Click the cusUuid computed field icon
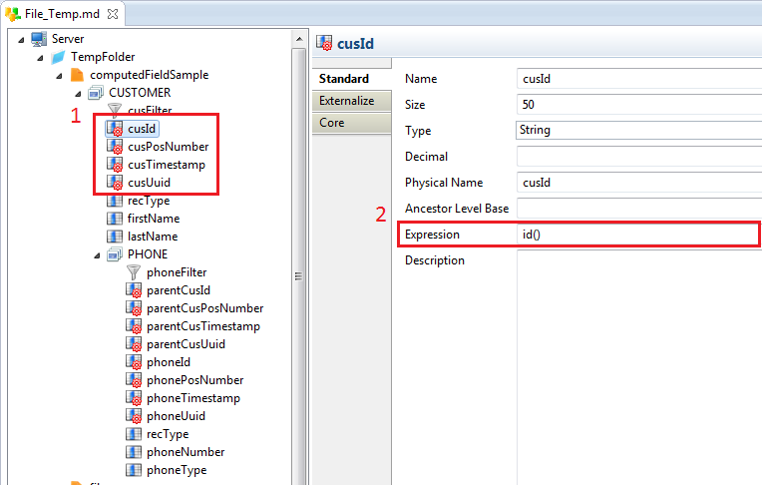Image resolution: width=762 pixels, height=485 pixels. 115,183
